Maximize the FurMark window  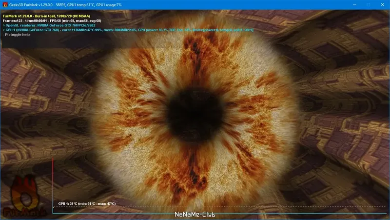tap(369, 5)
